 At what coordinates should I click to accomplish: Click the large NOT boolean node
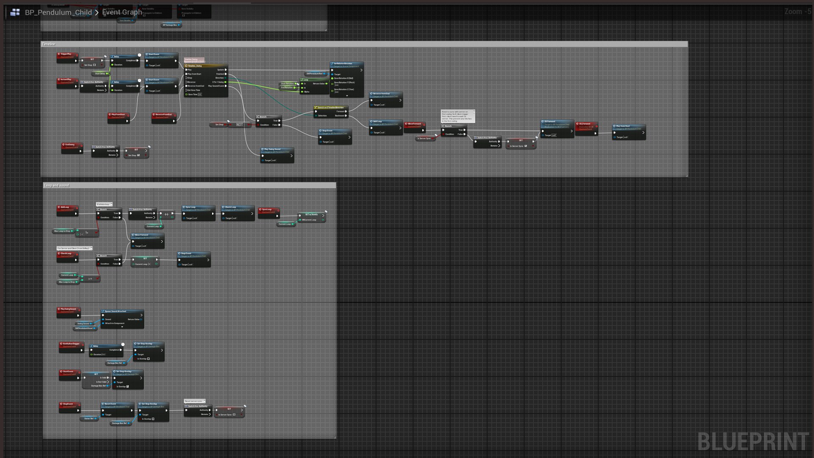(240, 125)
